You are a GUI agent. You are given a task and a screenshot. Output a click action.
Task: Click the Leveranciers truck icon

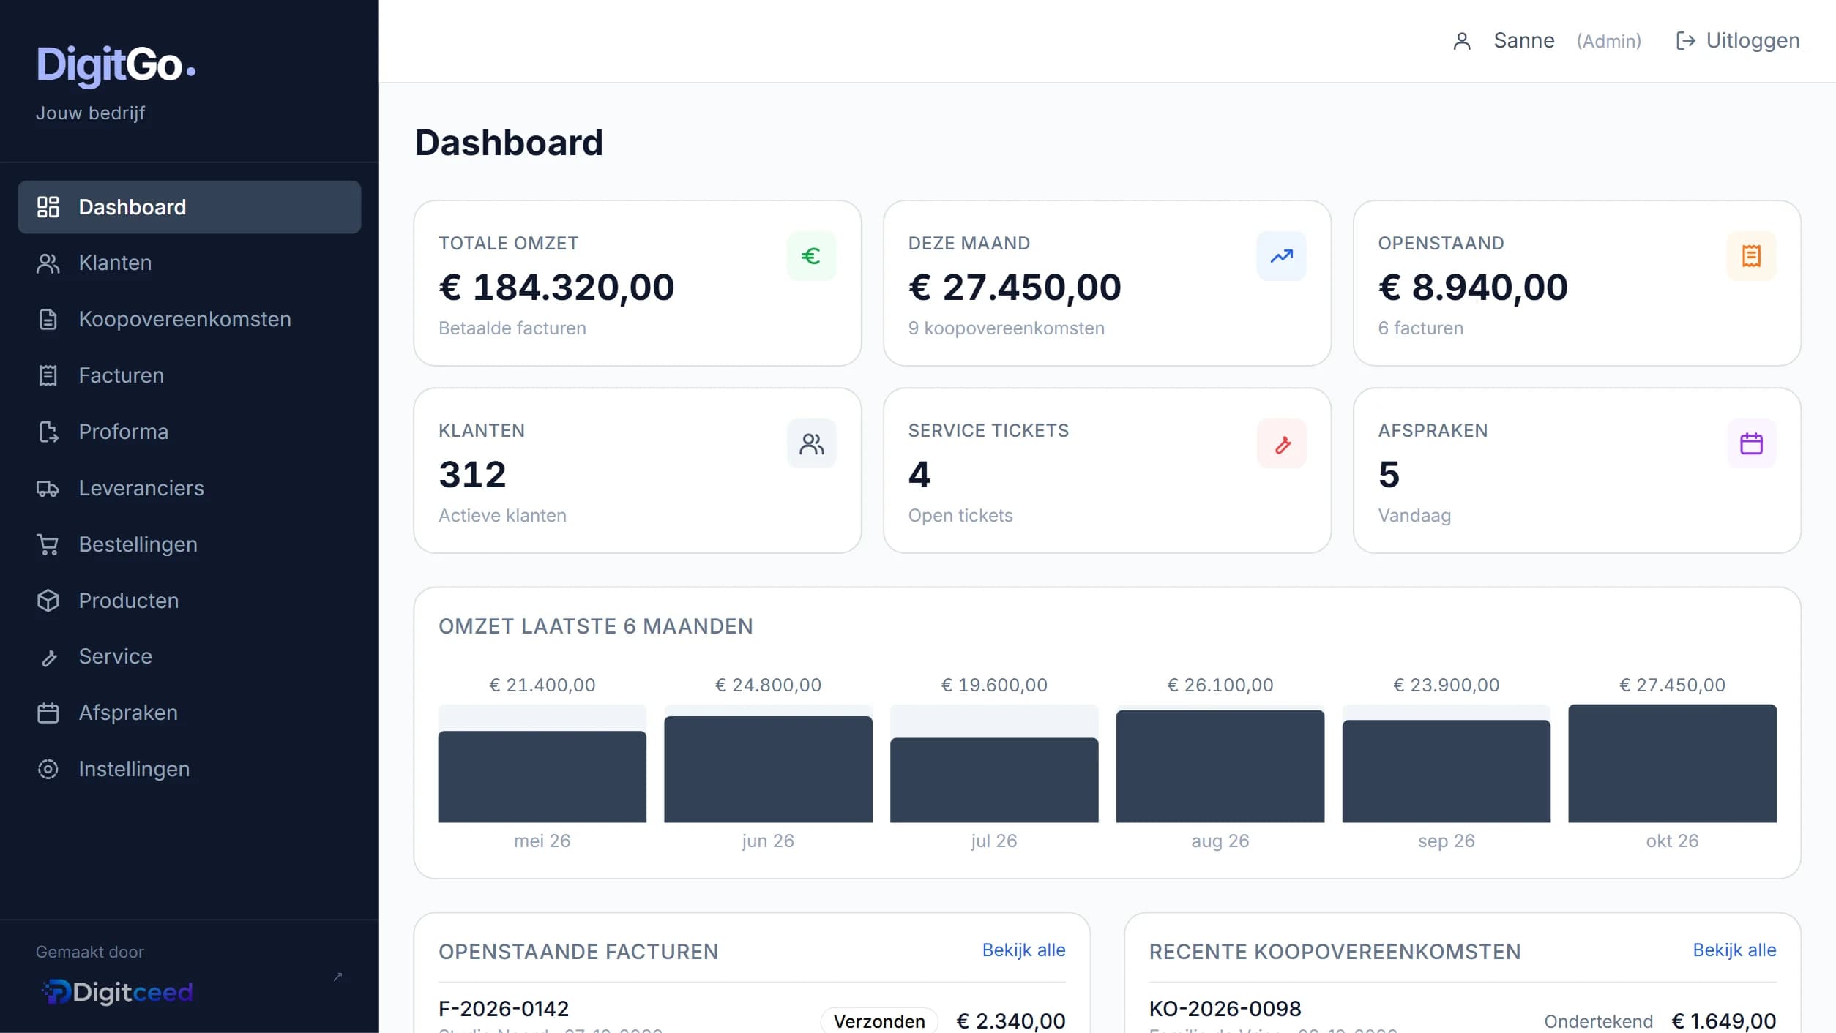48,488
